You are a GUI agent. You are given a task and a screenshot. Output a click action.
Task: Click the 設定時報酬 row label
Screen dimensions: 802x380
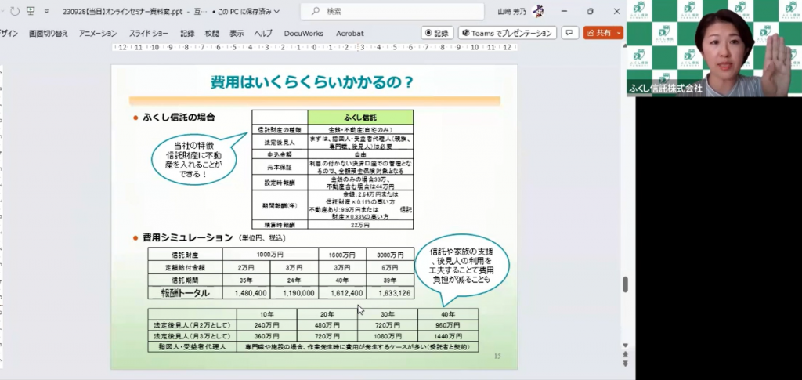[x=280, y=183]
